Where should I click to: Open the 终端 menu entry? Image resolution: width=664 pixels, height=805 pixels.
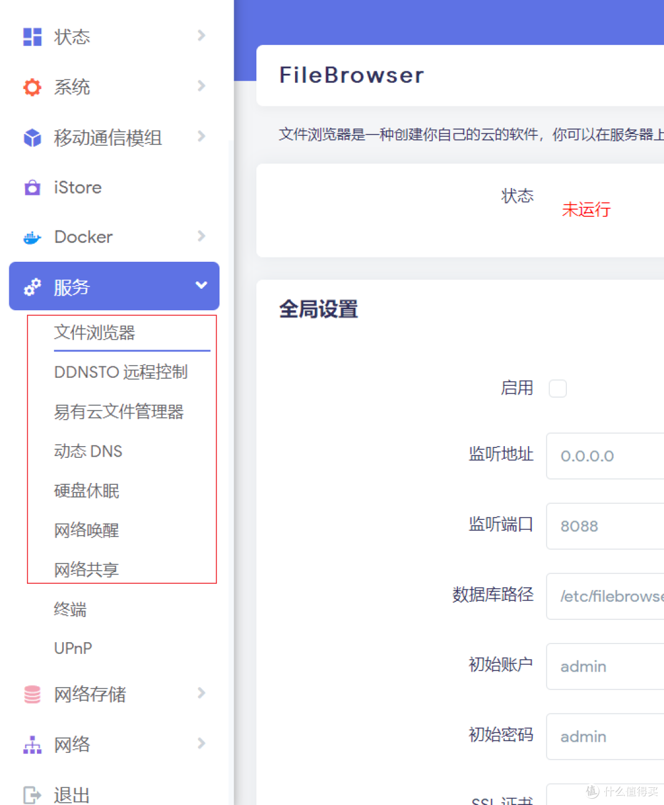pos(70,610)
